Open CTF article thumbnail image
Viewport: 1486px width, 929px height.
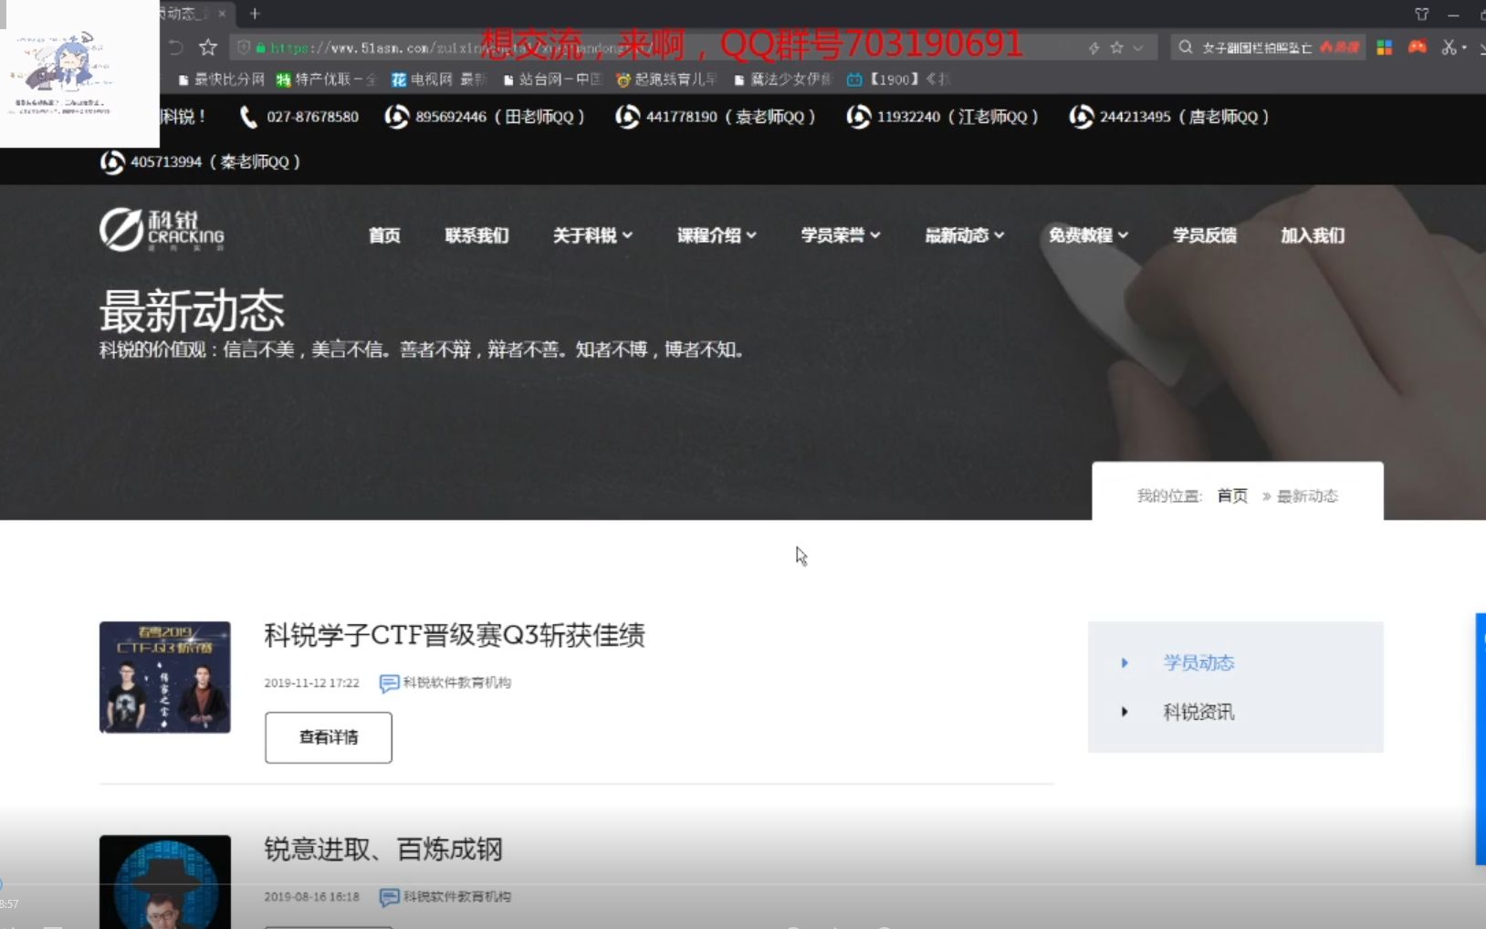tap(165, 677)
